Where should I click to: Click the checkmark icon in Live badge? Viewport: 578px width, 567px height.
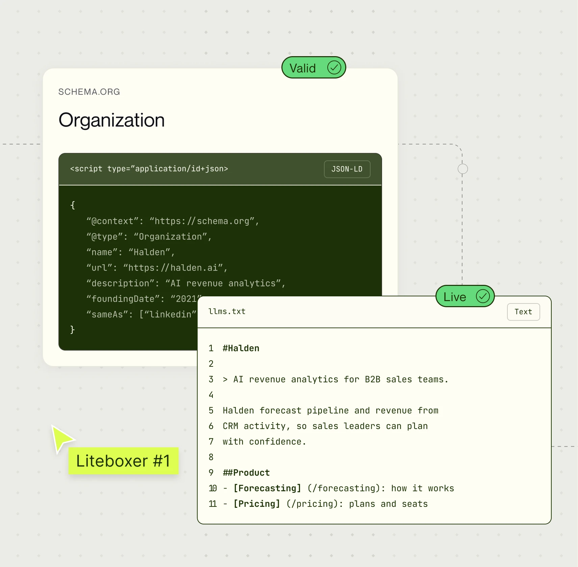tap(483, 296)
